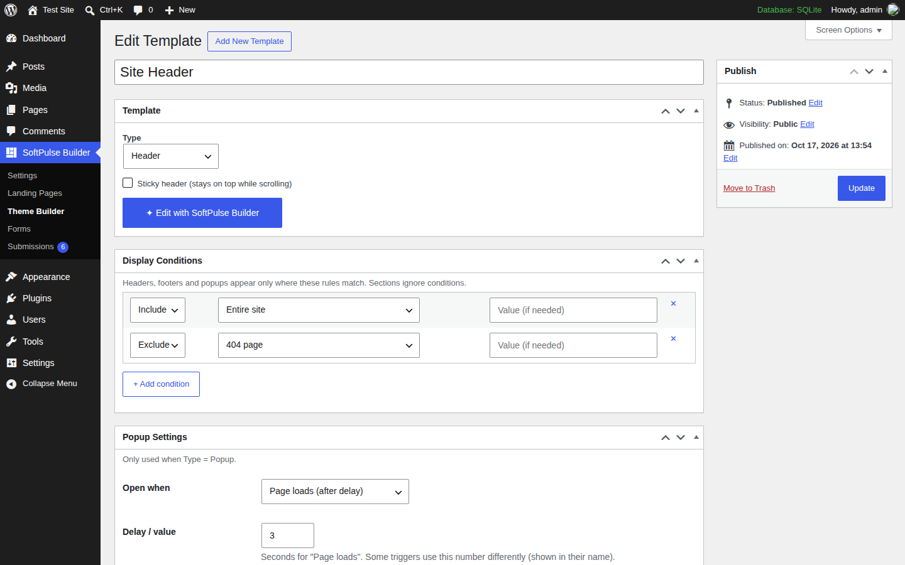Open the Entire site condition dropdown
The image size is (905, 565).
[319, 310]
